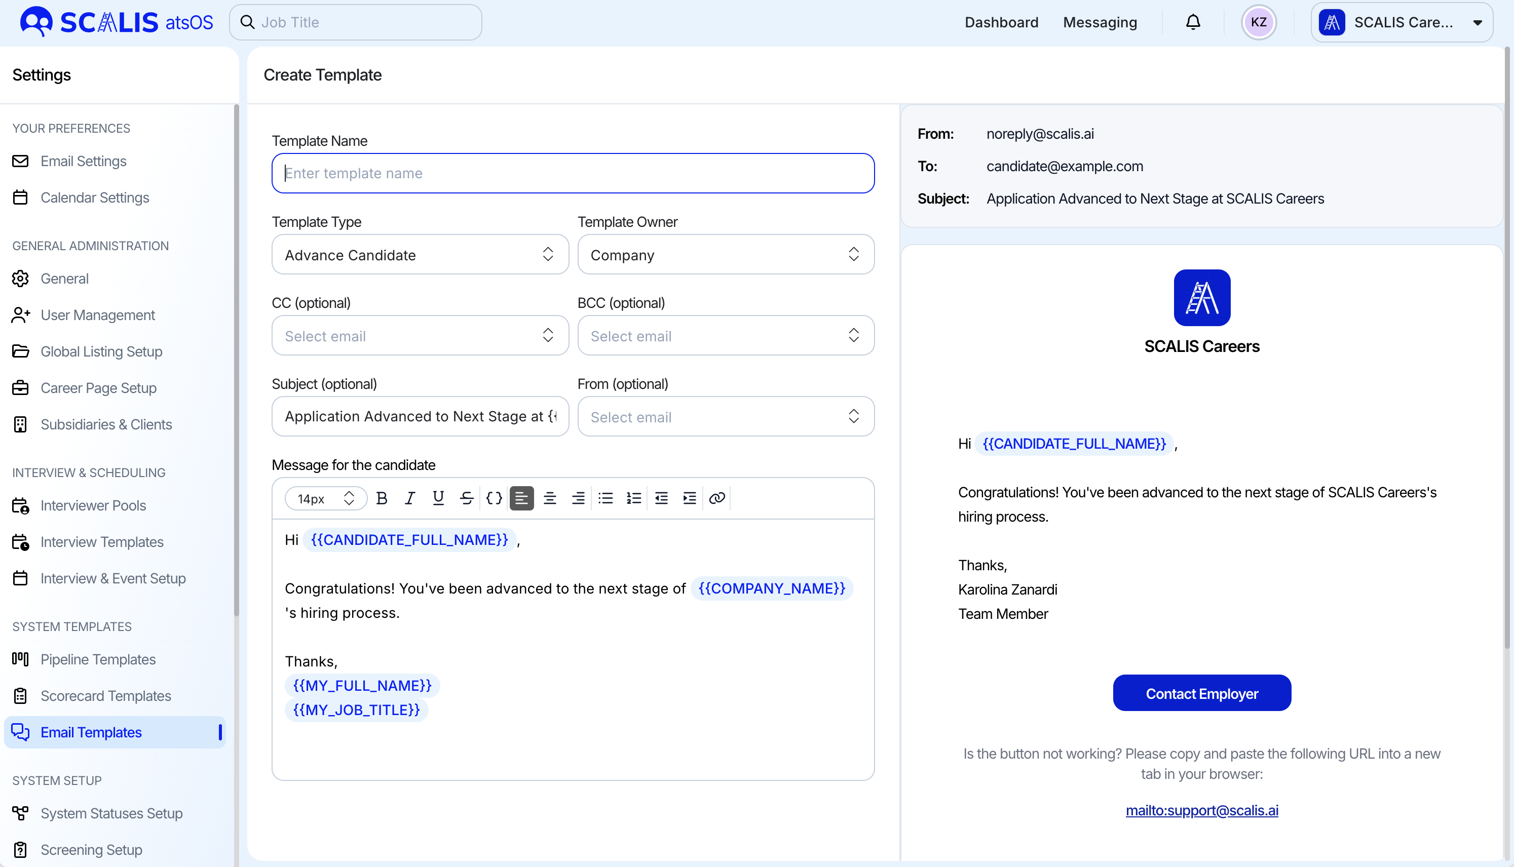Decrease indent of the message text

(x=661, y=498)
